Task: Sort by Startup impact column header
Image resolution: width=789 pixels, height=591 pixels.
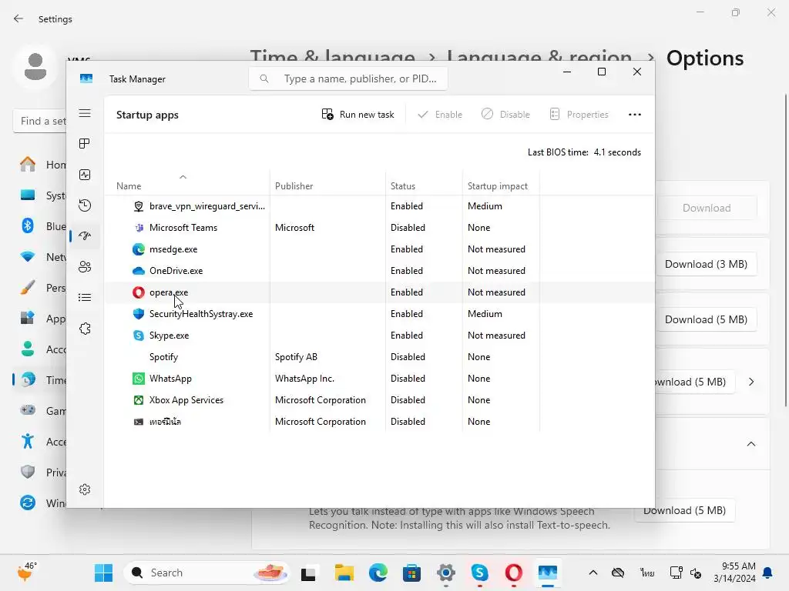Action: coord(501,185)
